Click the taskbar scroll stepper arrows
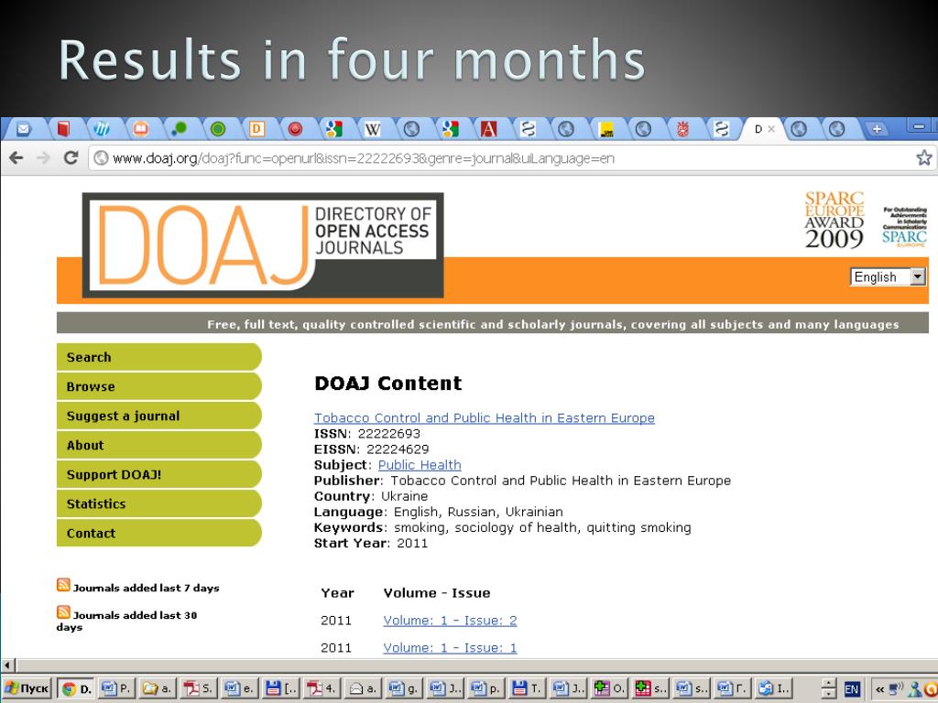 (828, 688)
